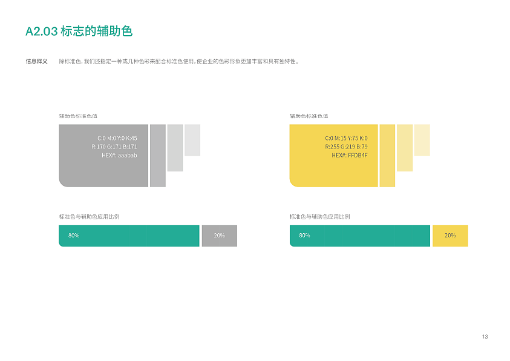
Task: Click 'C:0 M:15 Y:75 K:0' text
Action: pyautogui.click(x=346, y=138)
